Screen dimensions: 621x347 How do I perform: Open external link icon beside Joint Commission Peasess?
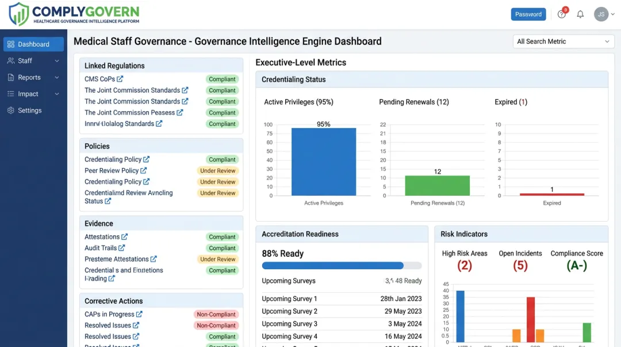(x=180, y=113)
